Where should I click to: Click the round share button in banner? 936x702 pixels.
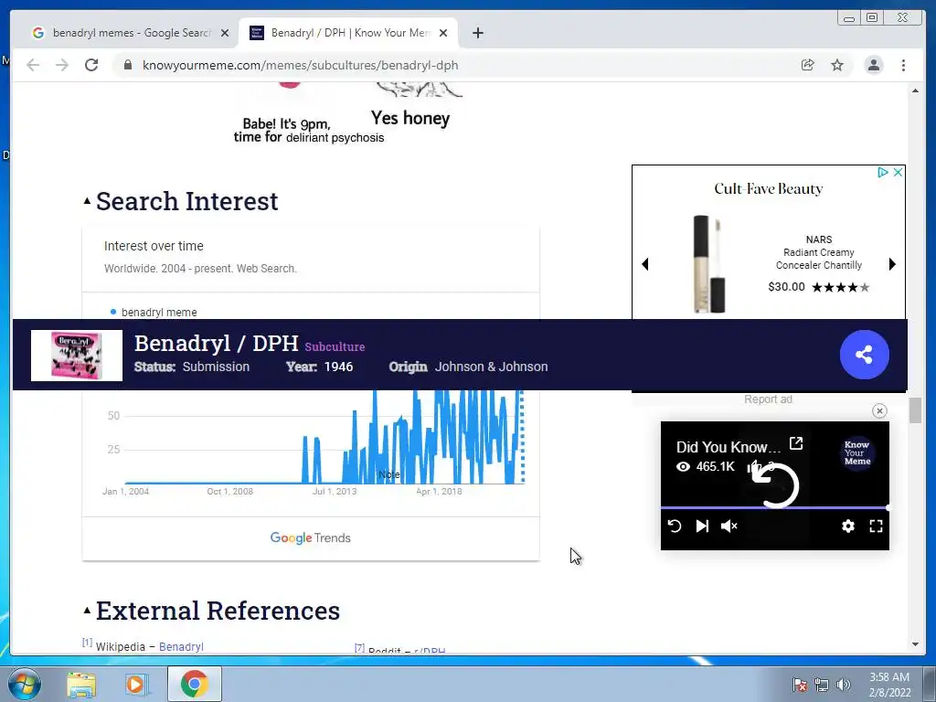[x=864, y=355]
